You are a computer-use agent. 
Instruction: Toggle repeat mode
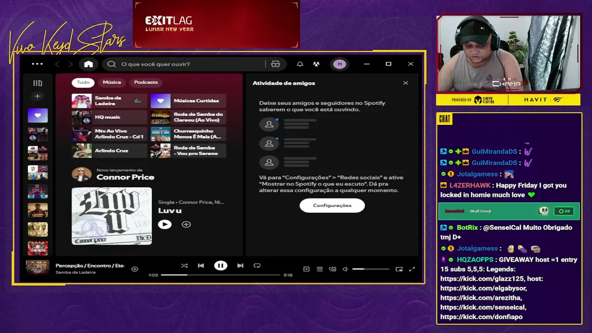(x=257, y=265)
